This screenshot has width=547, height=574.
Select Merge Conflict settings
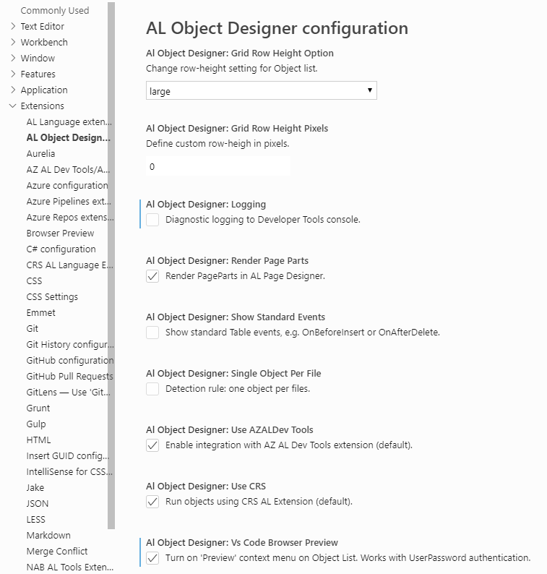(57, 552)
